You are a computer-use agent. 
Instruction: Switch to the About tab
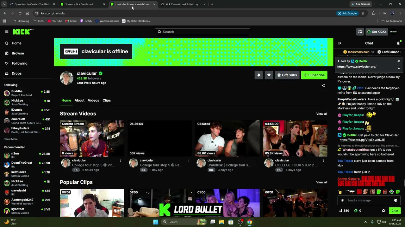tap(79, 100)
